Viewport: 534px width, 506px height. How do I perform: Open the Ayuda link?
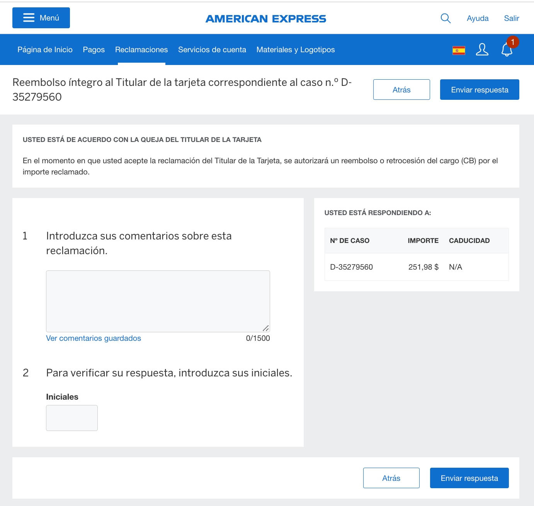tap(478, 18)
